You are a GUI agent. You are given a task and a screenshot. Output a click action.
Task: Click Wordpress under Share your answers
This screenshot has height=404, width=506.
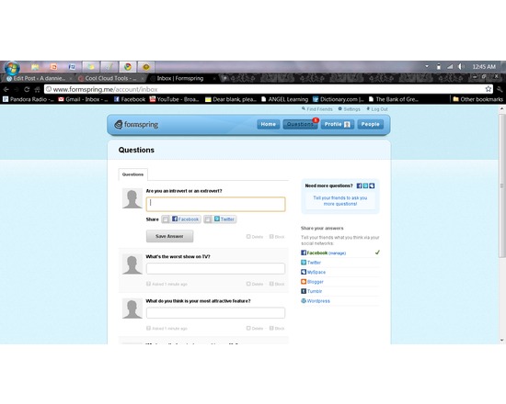[x=318, y=301]
